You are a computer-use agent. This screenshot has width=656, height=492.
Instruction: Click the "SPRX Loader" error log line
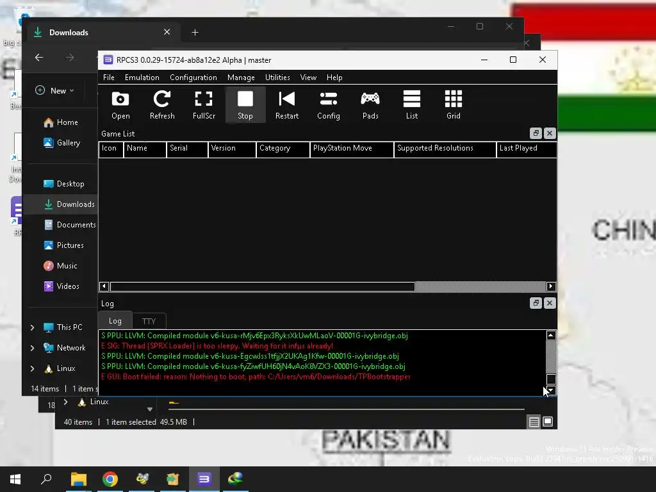pos(217,346)
